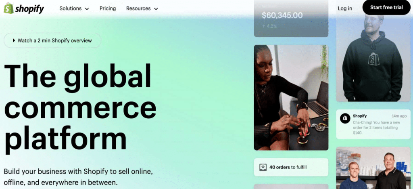This screenshot has height=189, width=413.
Task: Click the Shopify bag logo icon
Action: (x=8, y=8)
